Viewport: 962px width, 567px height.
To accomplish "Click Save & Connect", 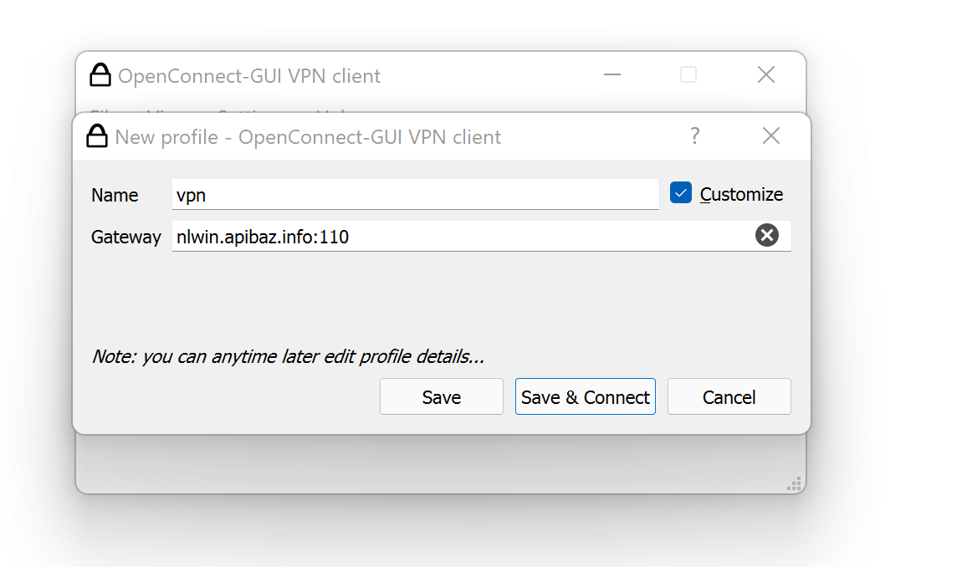I will click(x=586, y=397).
